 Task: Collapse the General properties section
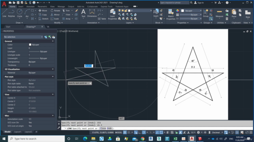click(x=53, y=41)
